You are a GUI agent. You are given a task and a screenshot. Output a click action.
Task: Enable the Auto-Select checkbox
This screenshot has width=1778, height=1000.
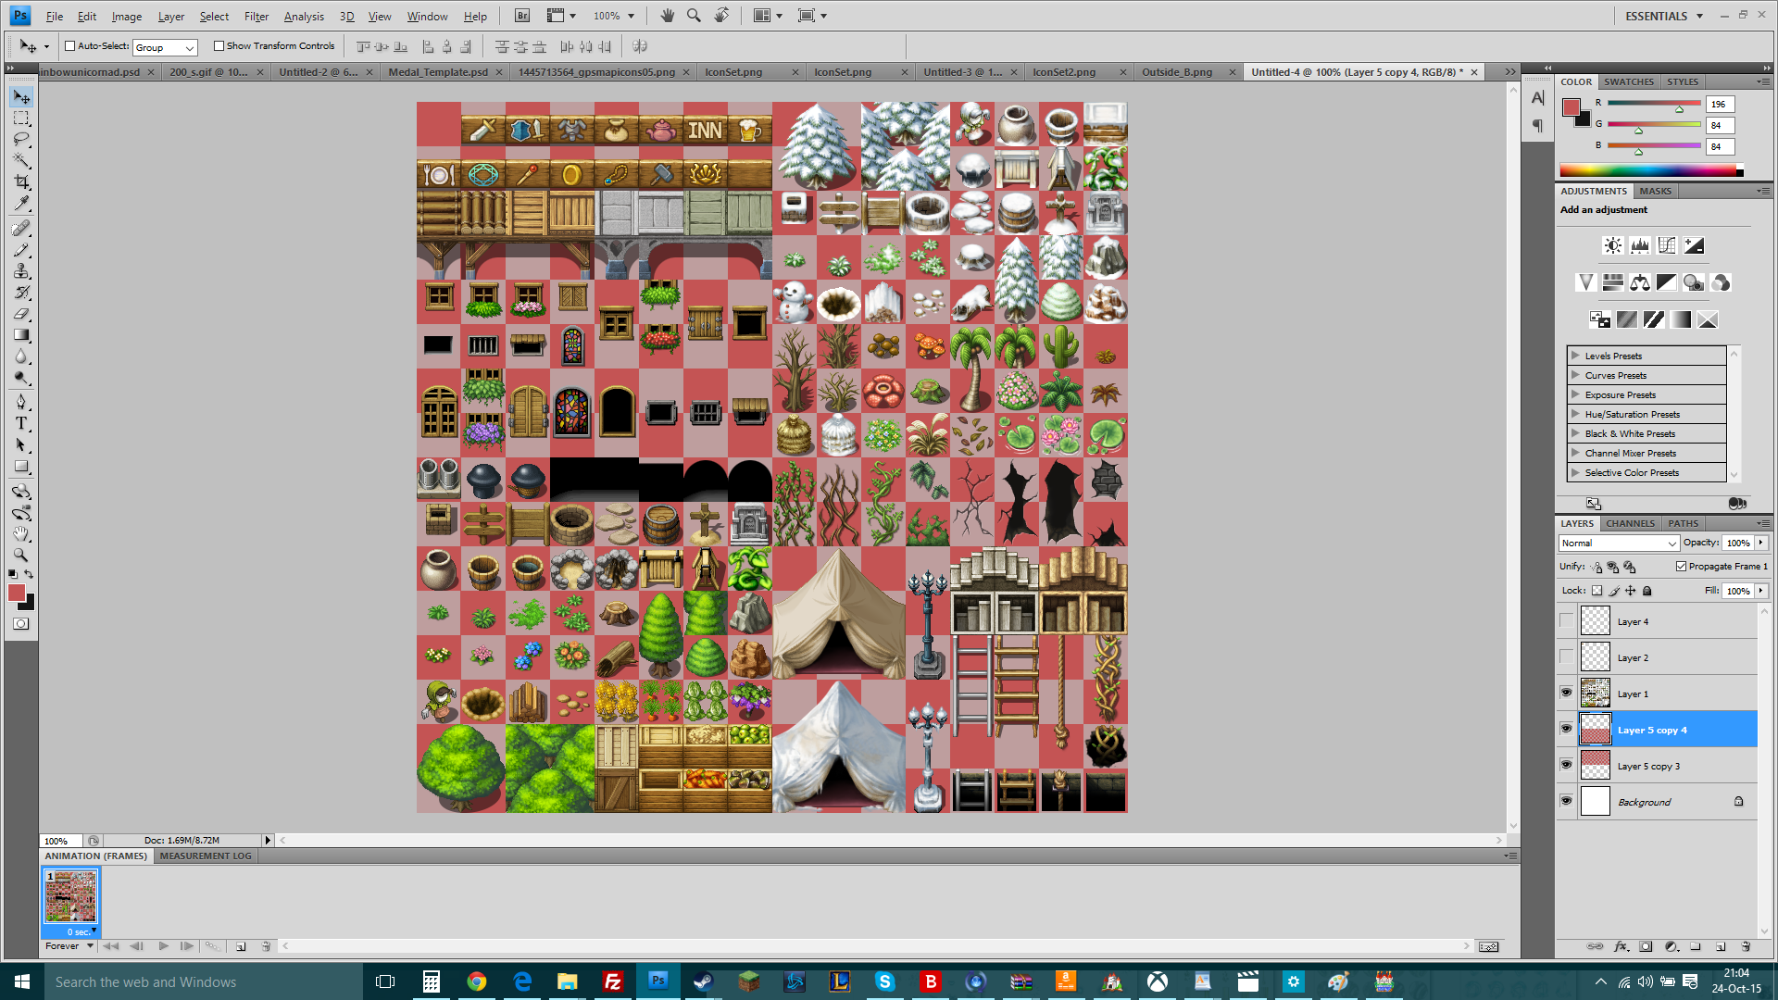69,45
